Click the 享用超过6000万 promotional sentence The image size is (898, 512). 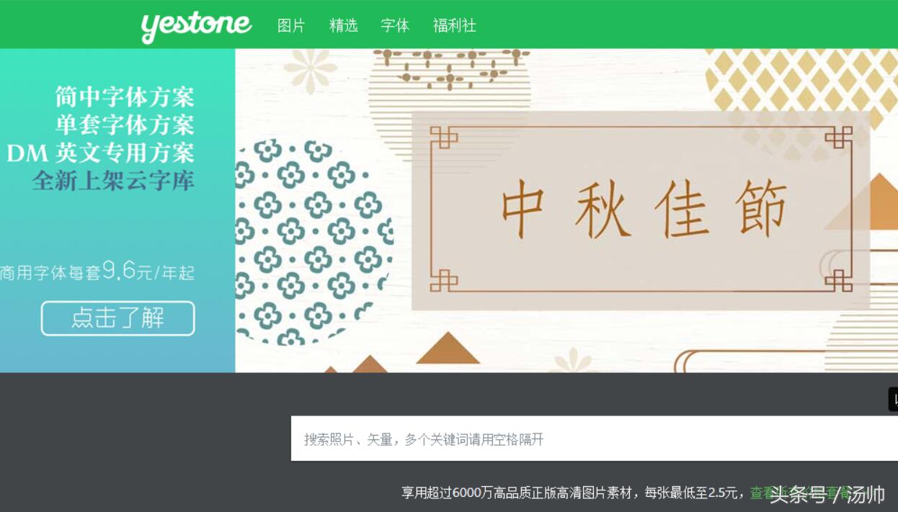pyautogui.click(x=573, y=493)
